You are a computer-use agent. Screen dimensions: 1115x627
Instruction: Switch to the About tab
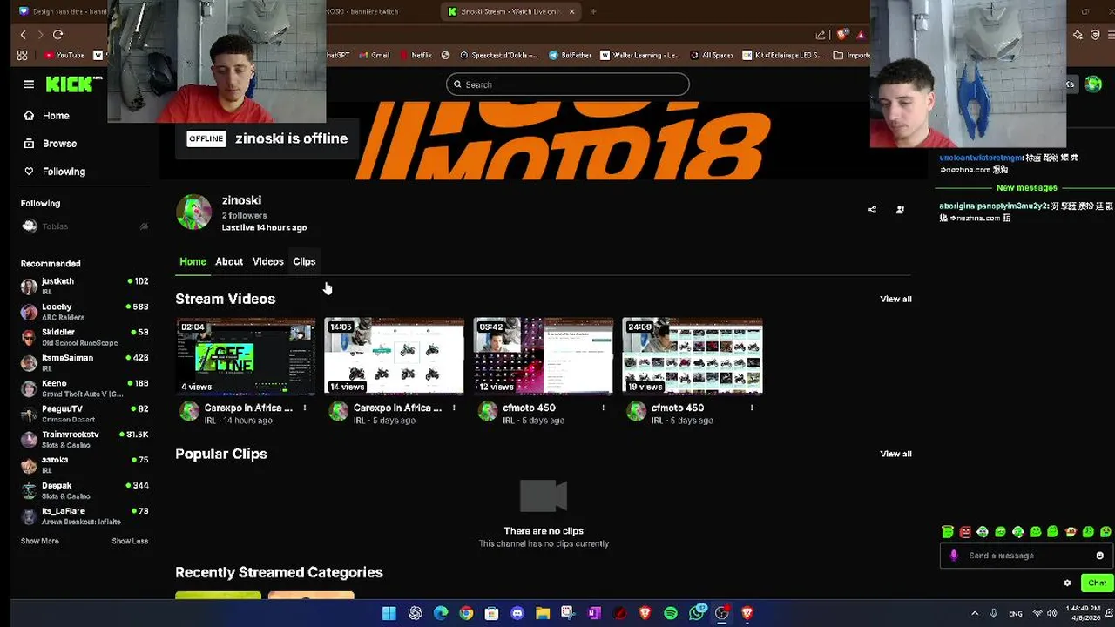click(229, 261)
